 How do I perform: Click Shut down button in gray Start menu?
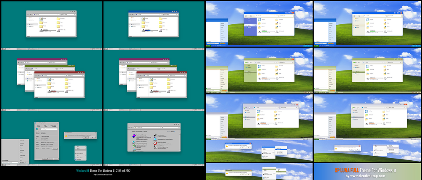pos(22,162)
